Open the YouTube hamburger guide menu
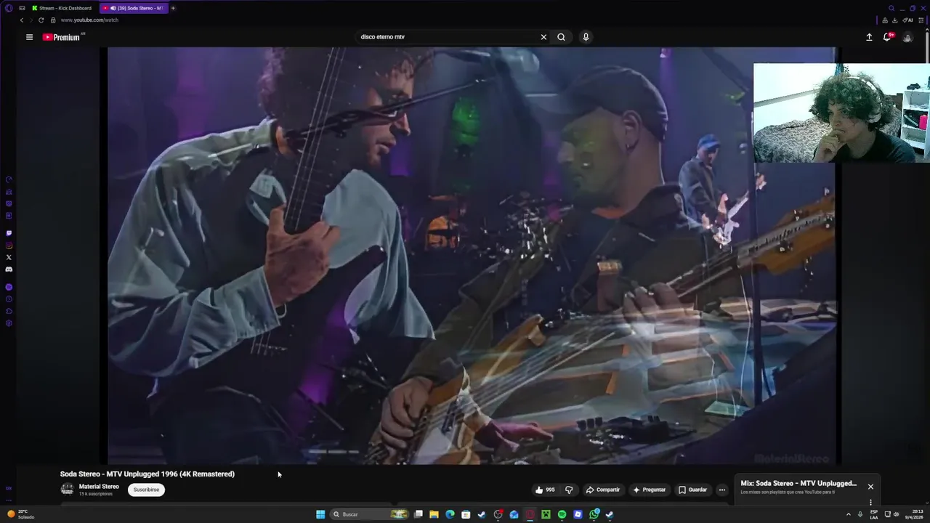The width and height of the screenshot is (930, 523). [29, 37]
